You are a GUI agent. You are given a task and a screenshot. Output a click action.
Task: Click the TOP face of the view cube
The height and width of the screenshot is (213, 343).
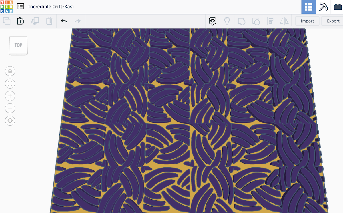18,45
